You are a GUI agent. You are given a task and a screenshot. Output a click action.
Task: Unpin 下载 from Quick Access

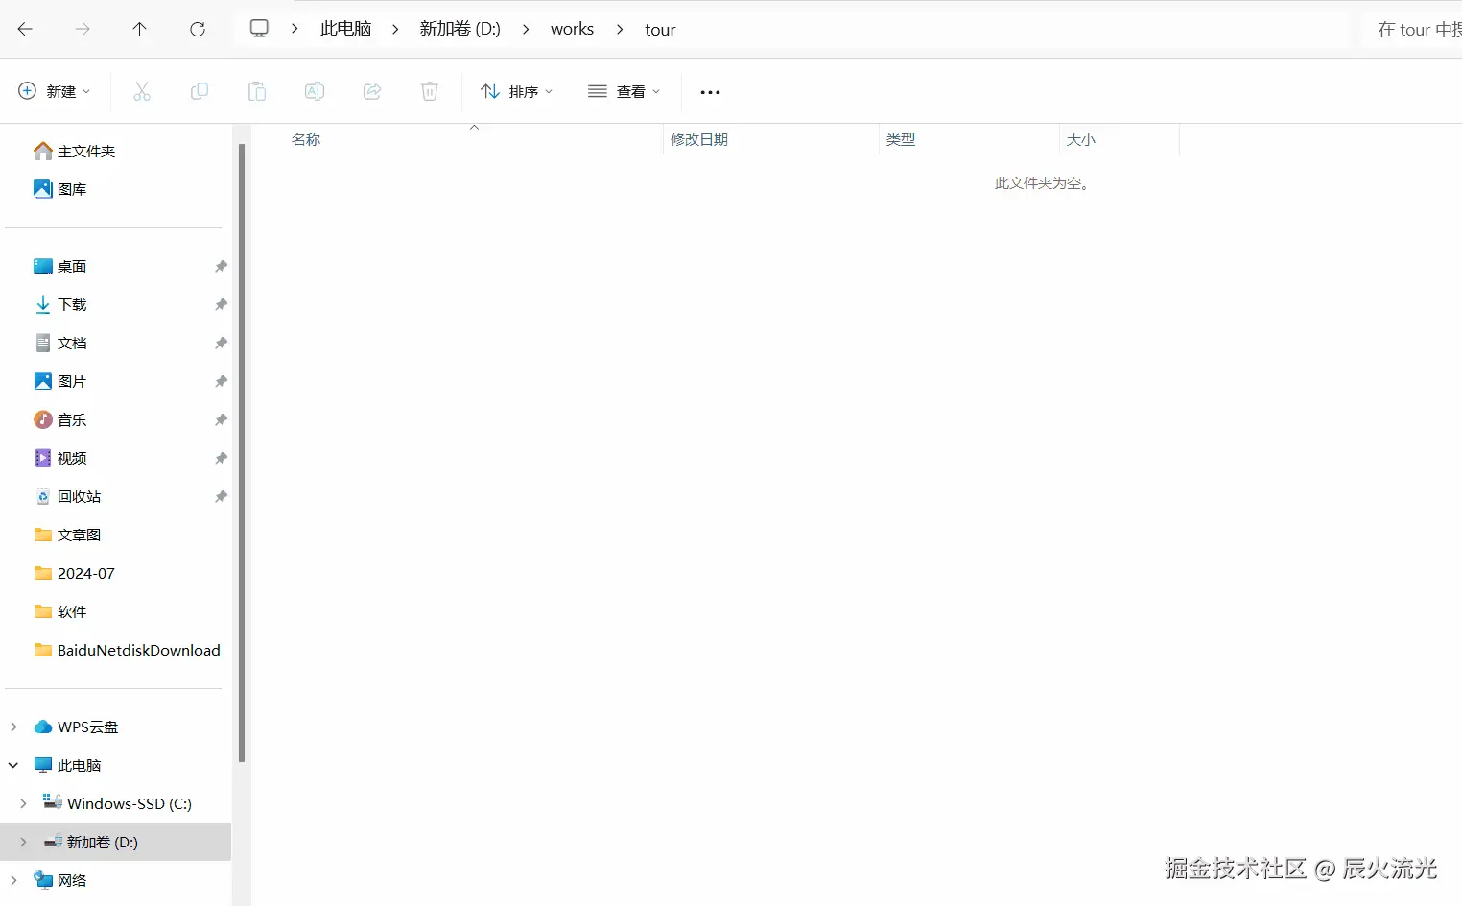(220, 304)
